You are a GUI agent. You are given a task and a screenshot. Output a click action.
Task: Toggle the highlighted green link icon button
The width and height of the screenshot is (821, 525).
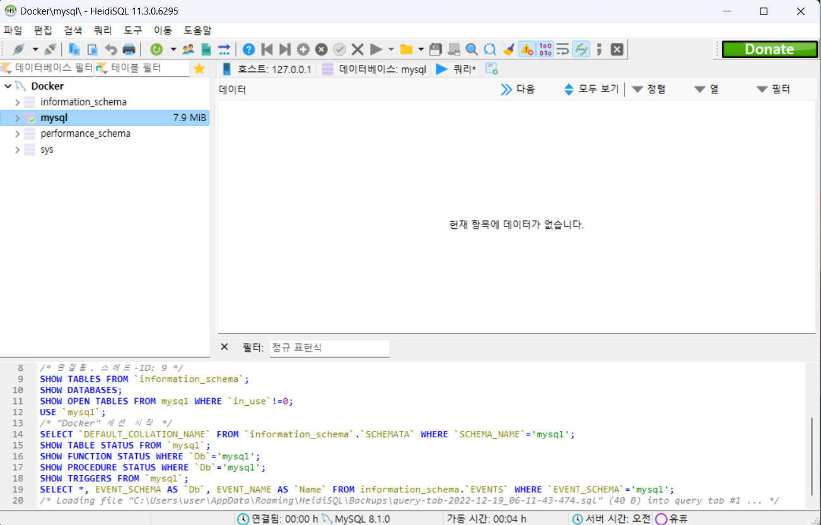pos(581,49)
